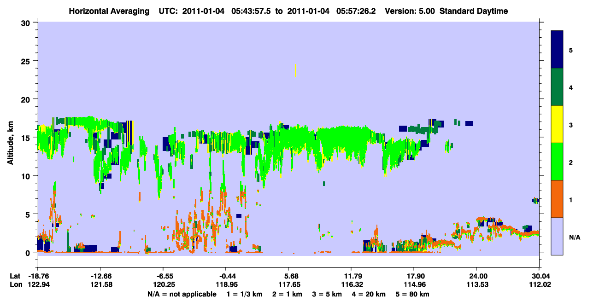This screenshot has height=307, width=599.
Task: Click latitude value -0.44
Action: [226, 276]
